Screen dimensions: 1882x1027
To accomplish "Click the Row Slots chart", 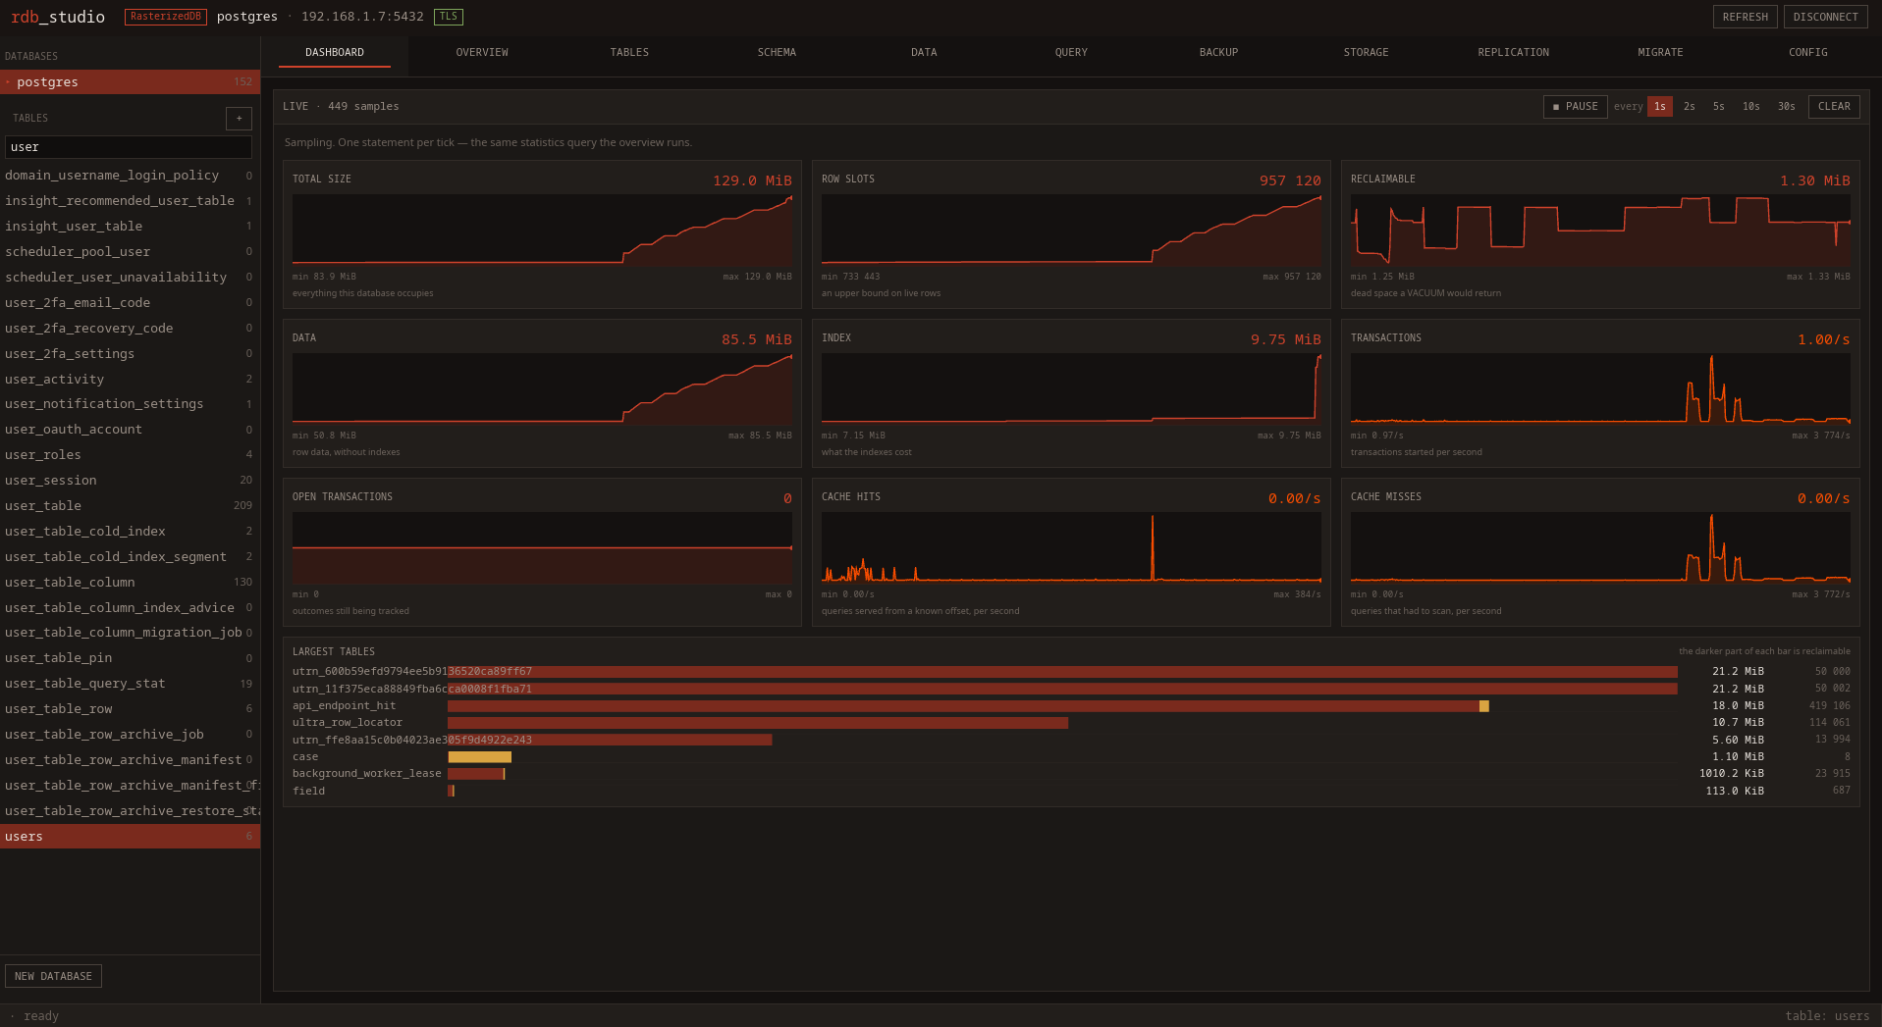I will click(1071, 231).
